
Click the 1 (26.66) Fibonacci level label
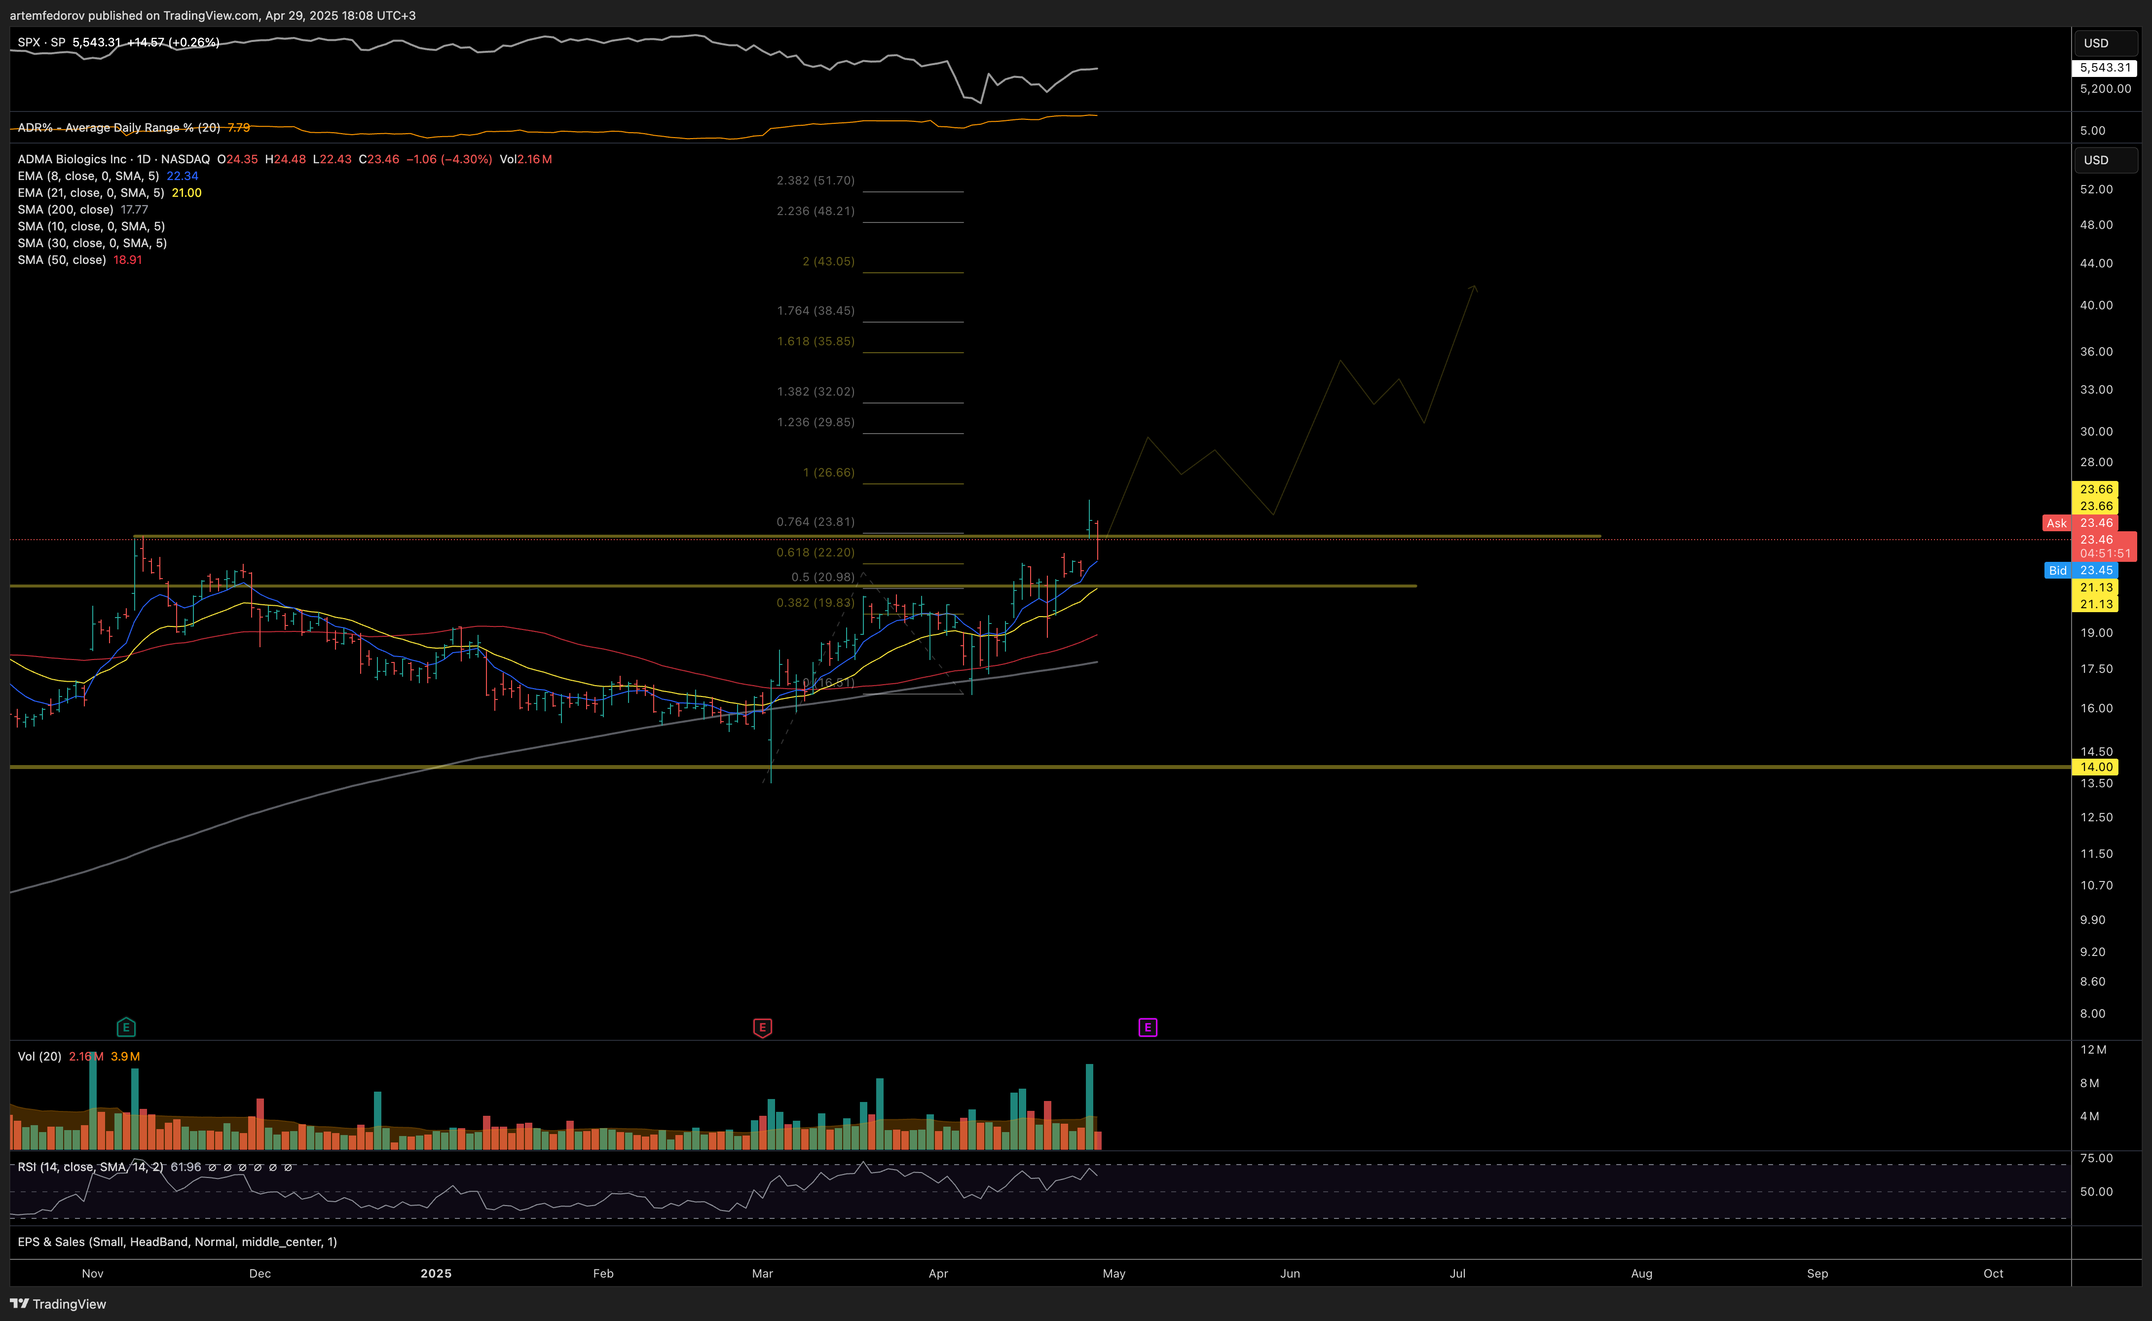(828, 473)
